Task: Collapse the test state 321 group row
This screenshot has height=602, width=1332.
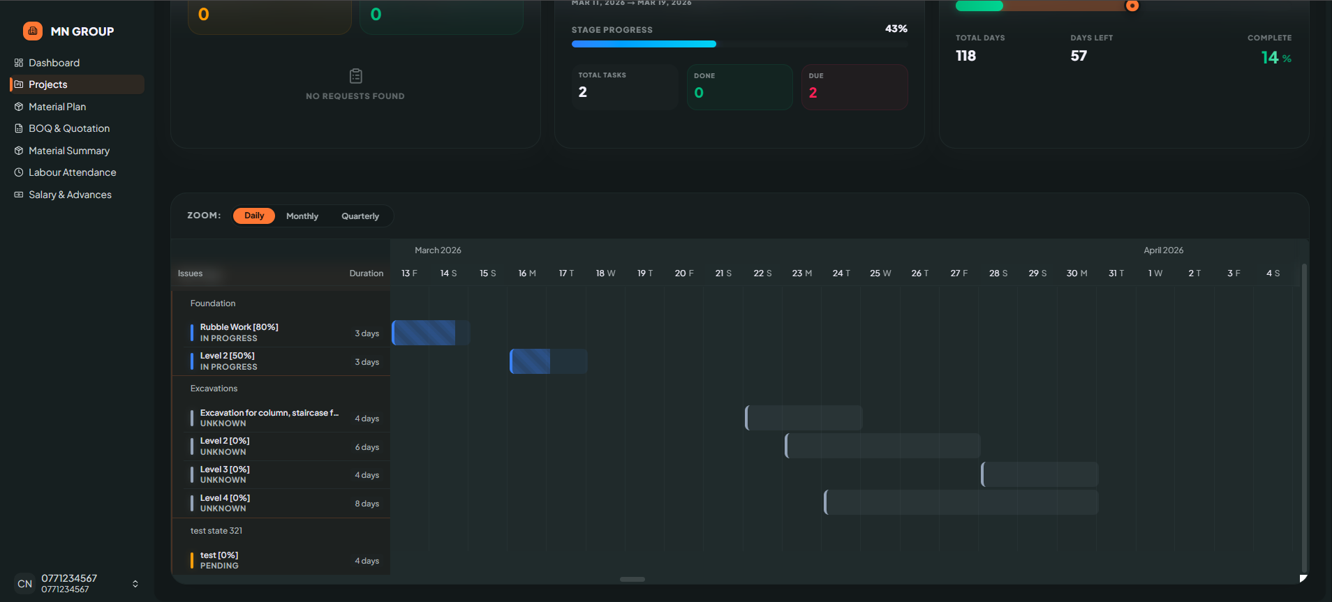Action: [x=281, y=531]
